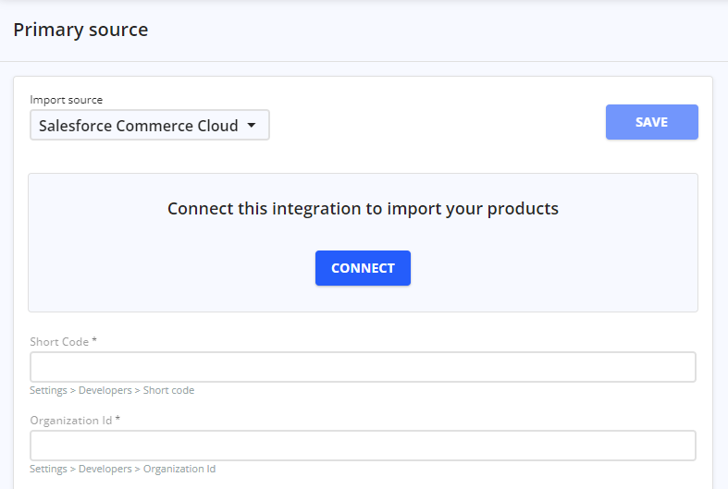
Task: Click the 'Short Code *' label
Action: point(63,341)
